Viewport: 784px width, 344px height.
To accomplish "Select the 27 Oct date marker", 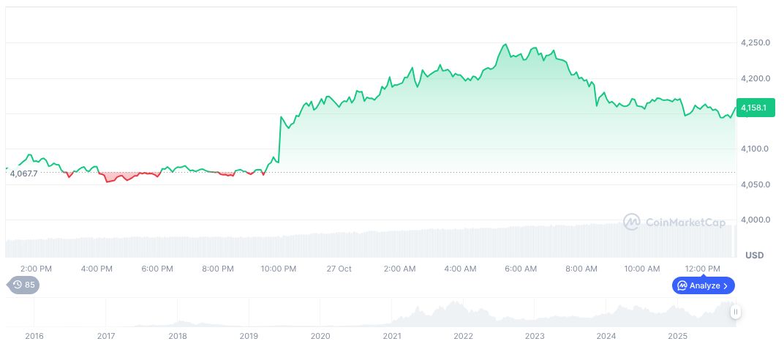I will 339,269.
